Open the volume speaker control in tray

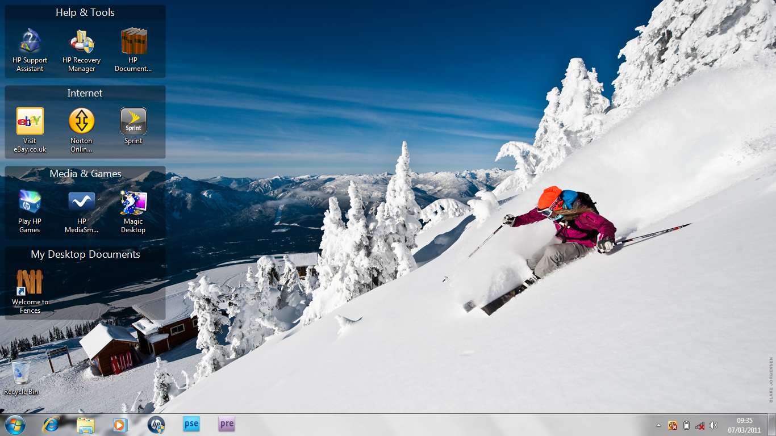pyautogui.click(x=714, y=425)
